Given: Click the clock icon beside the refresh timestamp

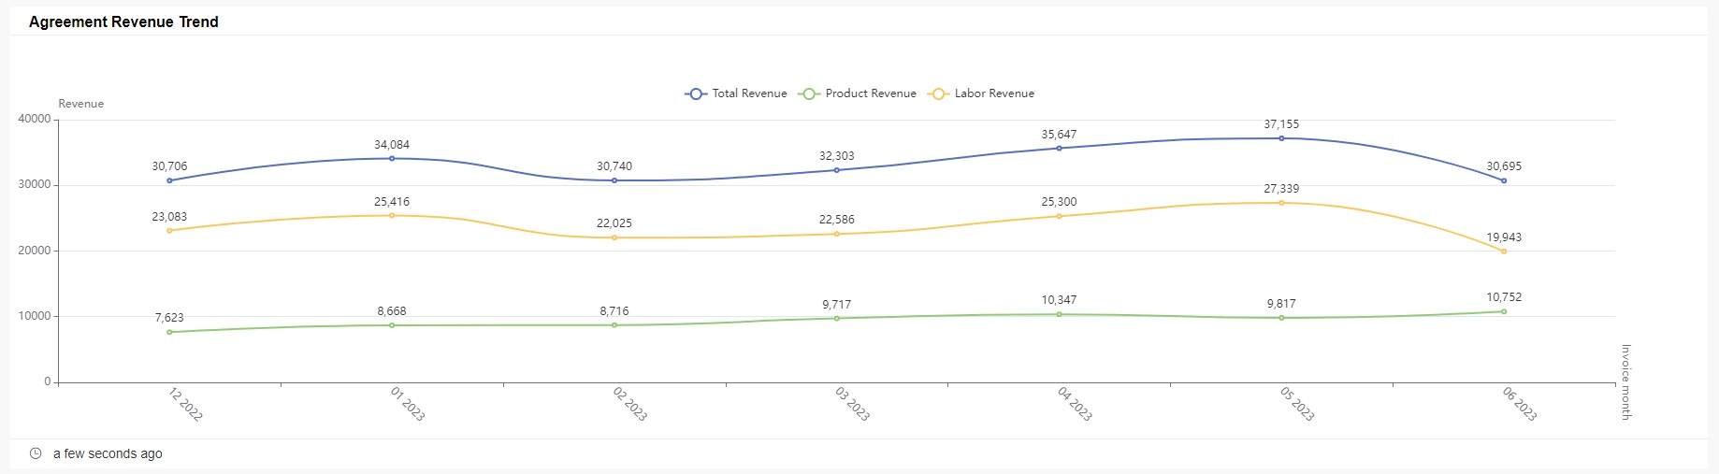Looking at the screenshot, I should [36, 453].
